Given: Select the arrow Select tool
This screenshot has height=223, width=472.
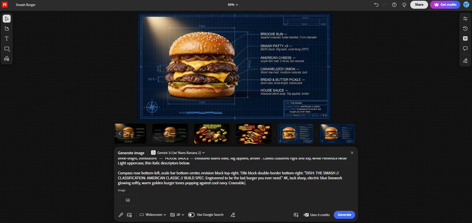Looking at the screenshot, I should [7, 18].
